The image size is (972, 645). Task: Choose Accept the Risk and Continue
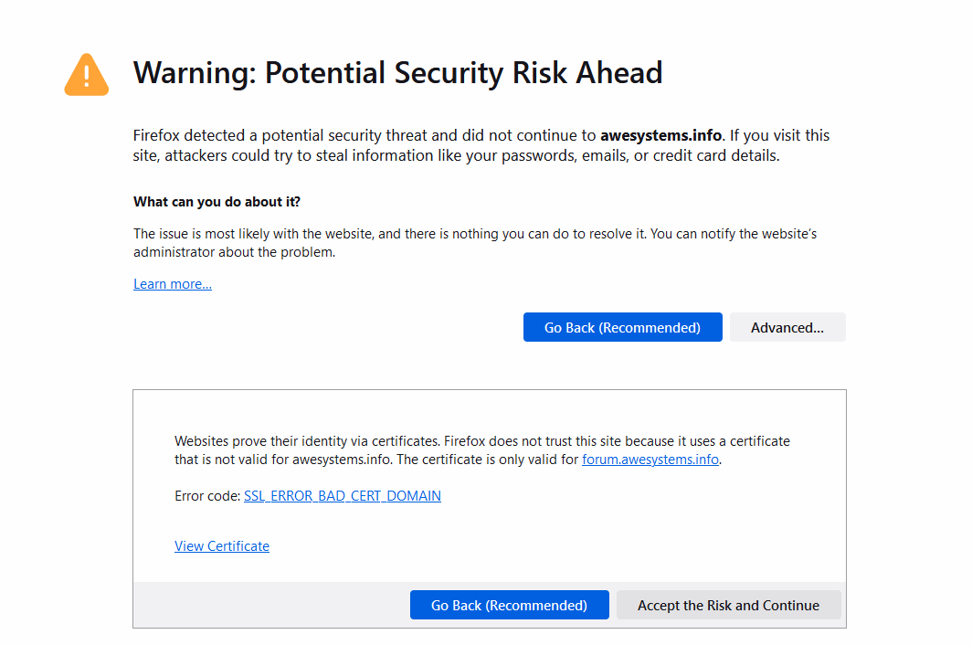pyautogui.click(x=728, y=606)
